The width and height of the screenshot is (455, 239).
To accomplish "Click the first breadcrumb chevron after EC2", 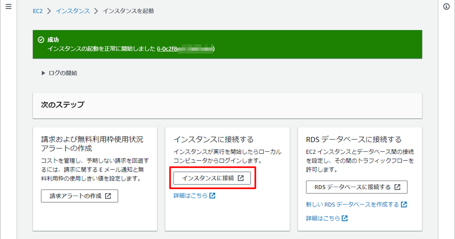I will point(49,11).
